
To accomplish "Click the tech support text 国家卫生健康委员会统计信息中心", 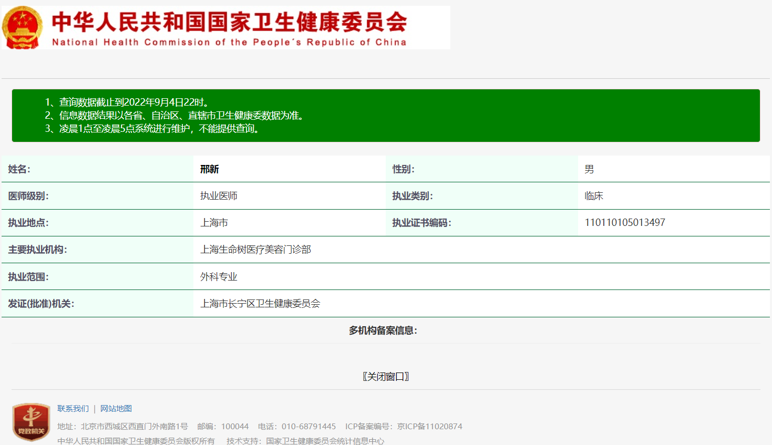I will (x=325, y=441).
